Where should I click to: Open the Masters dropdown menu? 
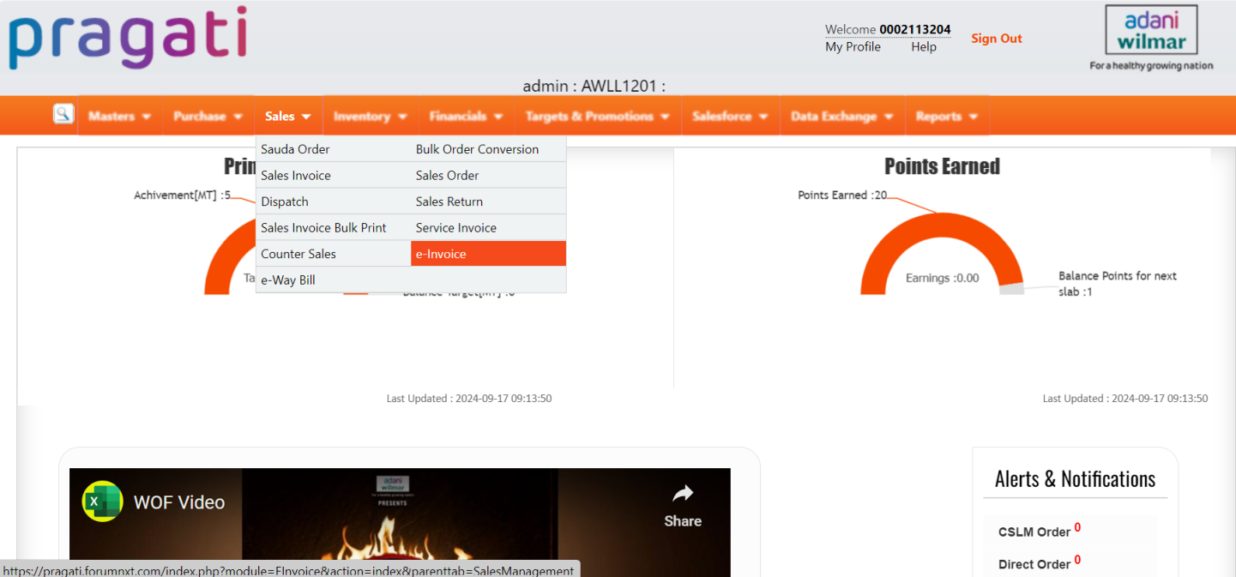point(120,116)
